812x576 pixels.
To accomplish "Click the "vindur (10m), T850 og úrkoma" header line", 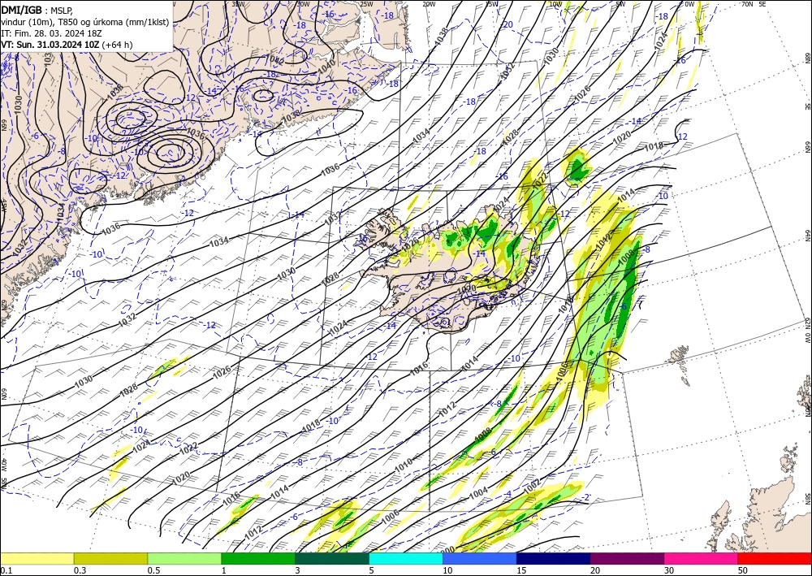I will tap(85, 21).
